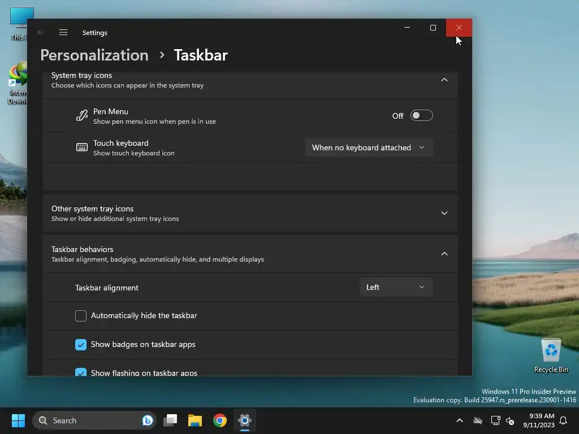Click the taskbar Search box
Image resolution: width=579 pixels, height=434 pixels.
(x=94, y=420)
